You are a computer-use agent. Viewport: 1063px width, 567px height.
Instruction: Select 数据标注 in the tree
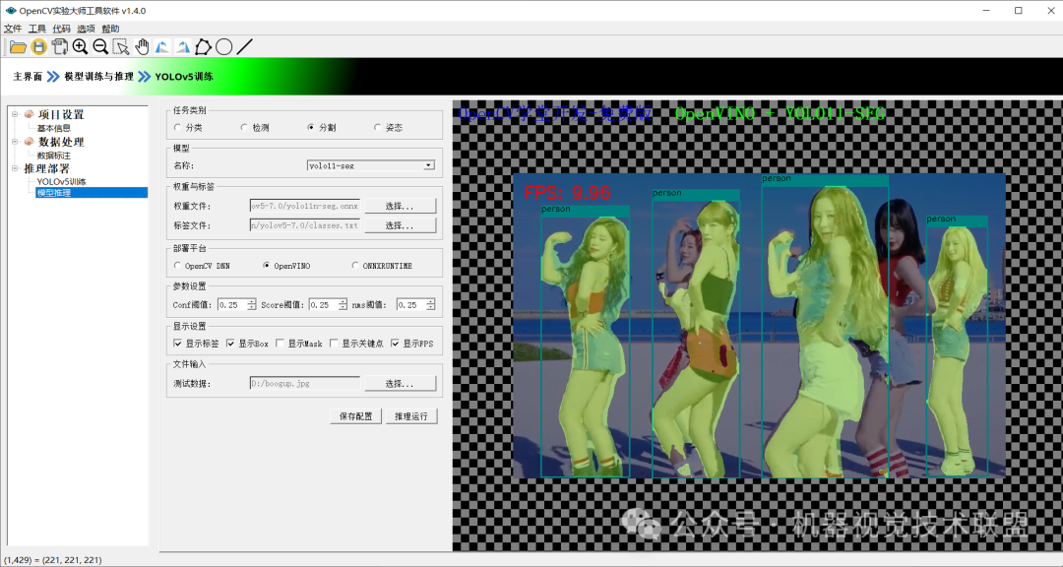click(53, 156)
